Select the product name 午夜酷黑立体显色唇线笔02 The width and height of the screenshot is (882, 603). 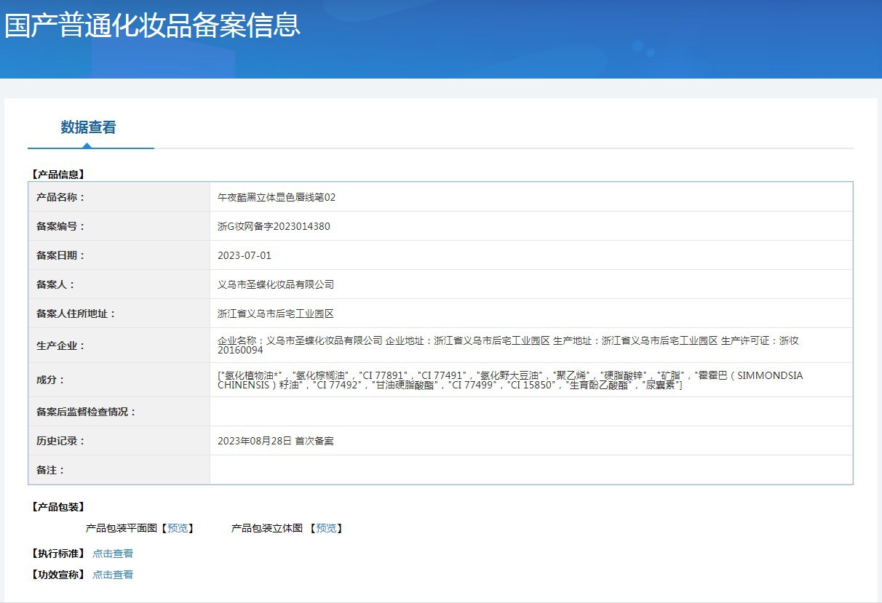277,197
